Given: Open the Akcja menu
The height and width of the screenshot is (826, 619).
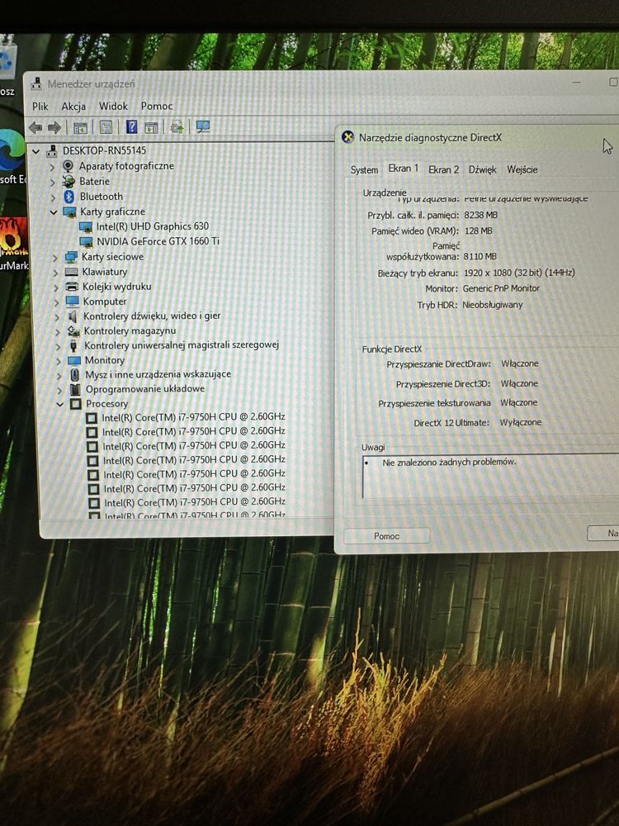Looking at the screenshot, I should (73, 107).
